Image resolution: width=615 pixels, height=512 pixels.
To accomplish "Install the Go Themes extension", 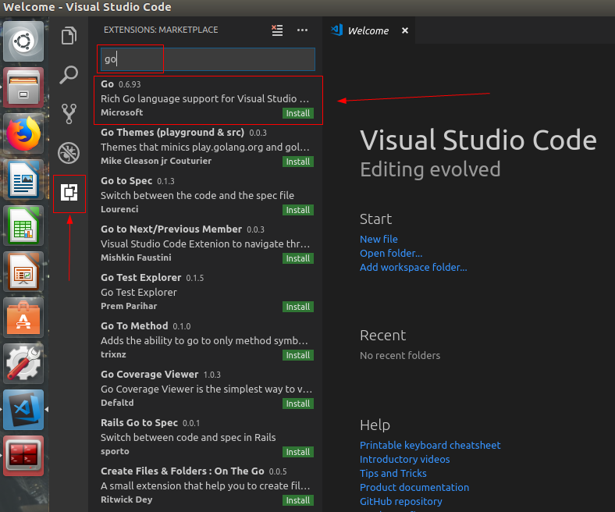I will [297, 162].
